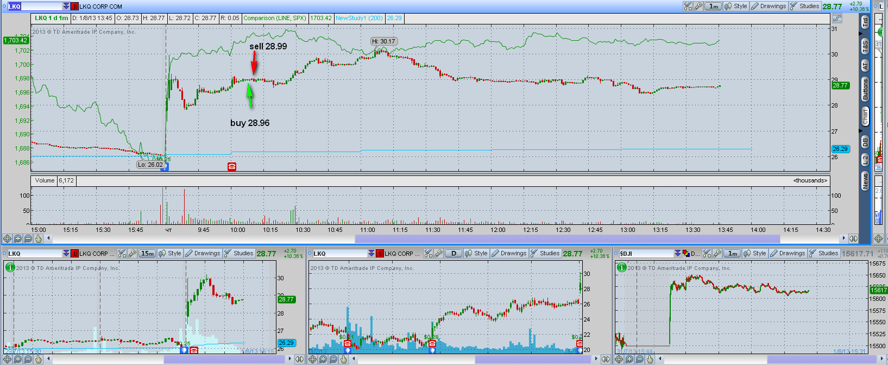
Task: Toggle the Trd sidebar panel
Action: coord(865,22)
